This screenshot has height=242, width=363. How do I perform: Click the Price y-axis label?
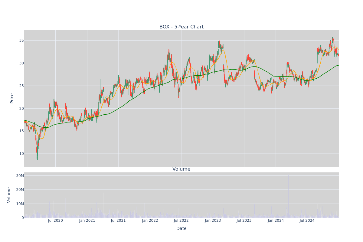[x=12, y=98]
